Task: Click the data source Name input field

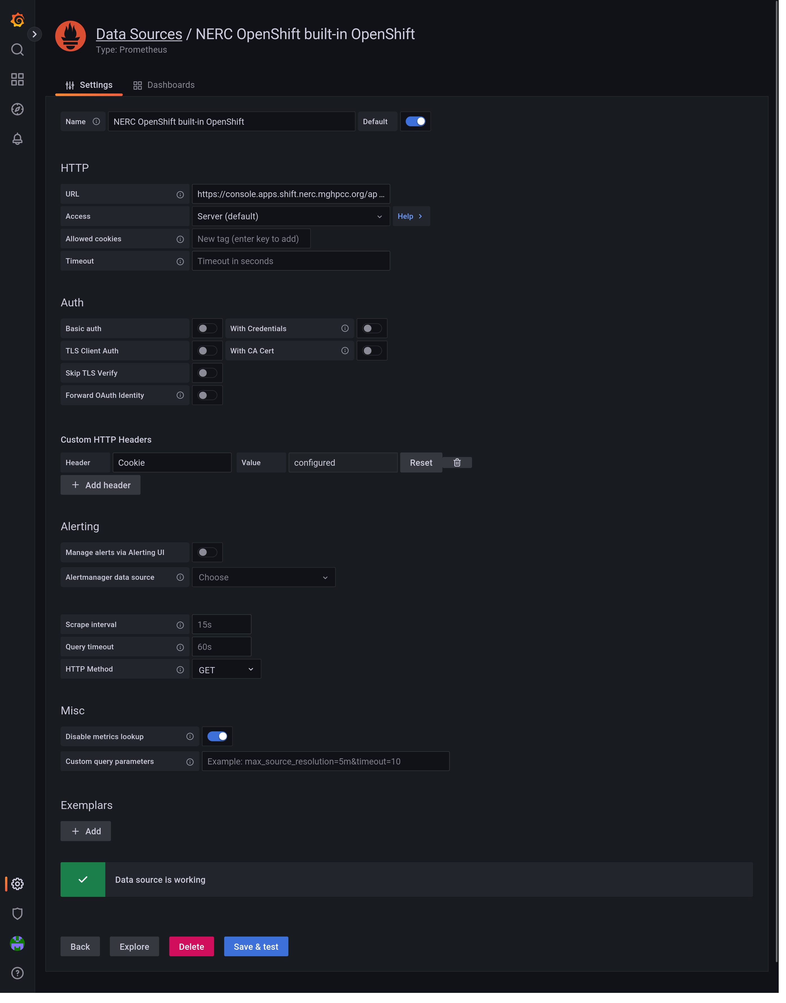Action: coord(234,123)
